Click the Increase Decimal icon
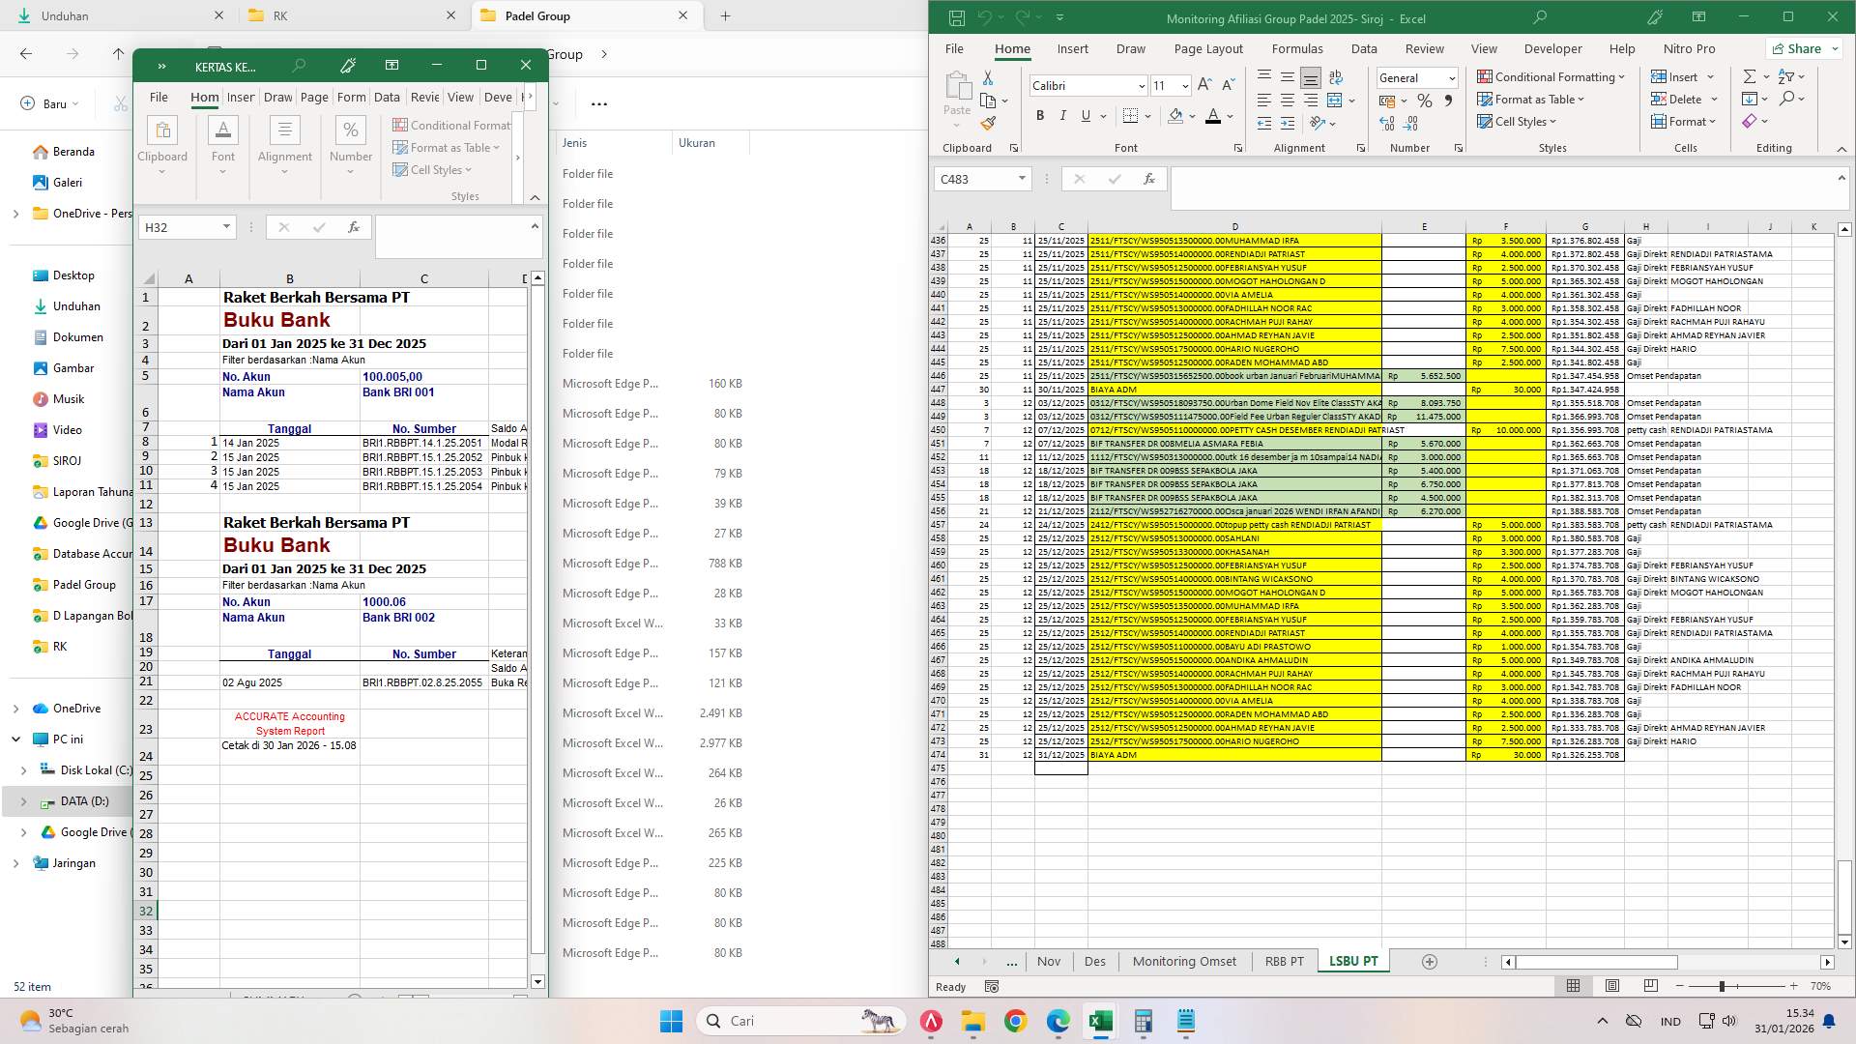The height and width of the screenshot is (1044, 1856). [x=1387, y=123]
